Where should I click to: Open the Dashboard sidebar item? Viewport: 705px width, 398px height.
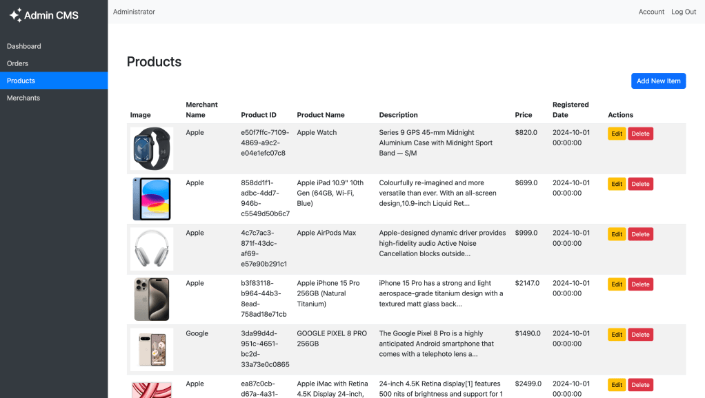coord(24,46)
